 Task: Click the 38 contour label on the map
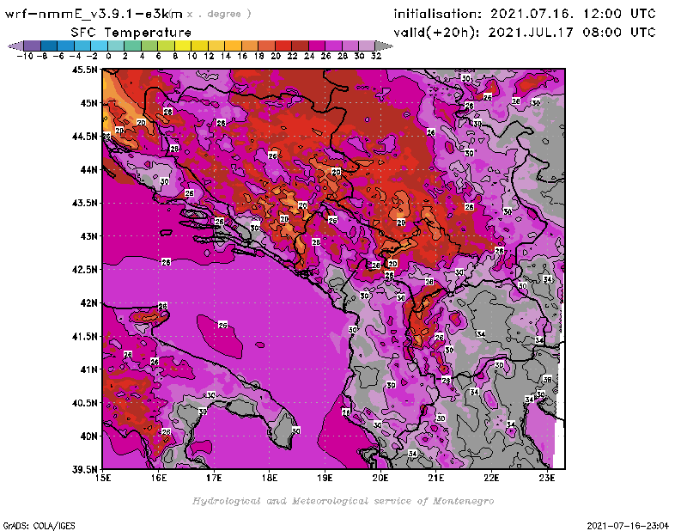pyautogui.click(x=548, y=379)
